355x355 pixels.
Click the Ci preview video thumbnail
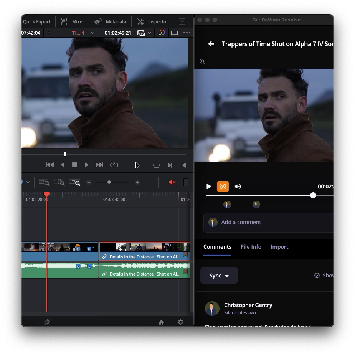(264, 115)
